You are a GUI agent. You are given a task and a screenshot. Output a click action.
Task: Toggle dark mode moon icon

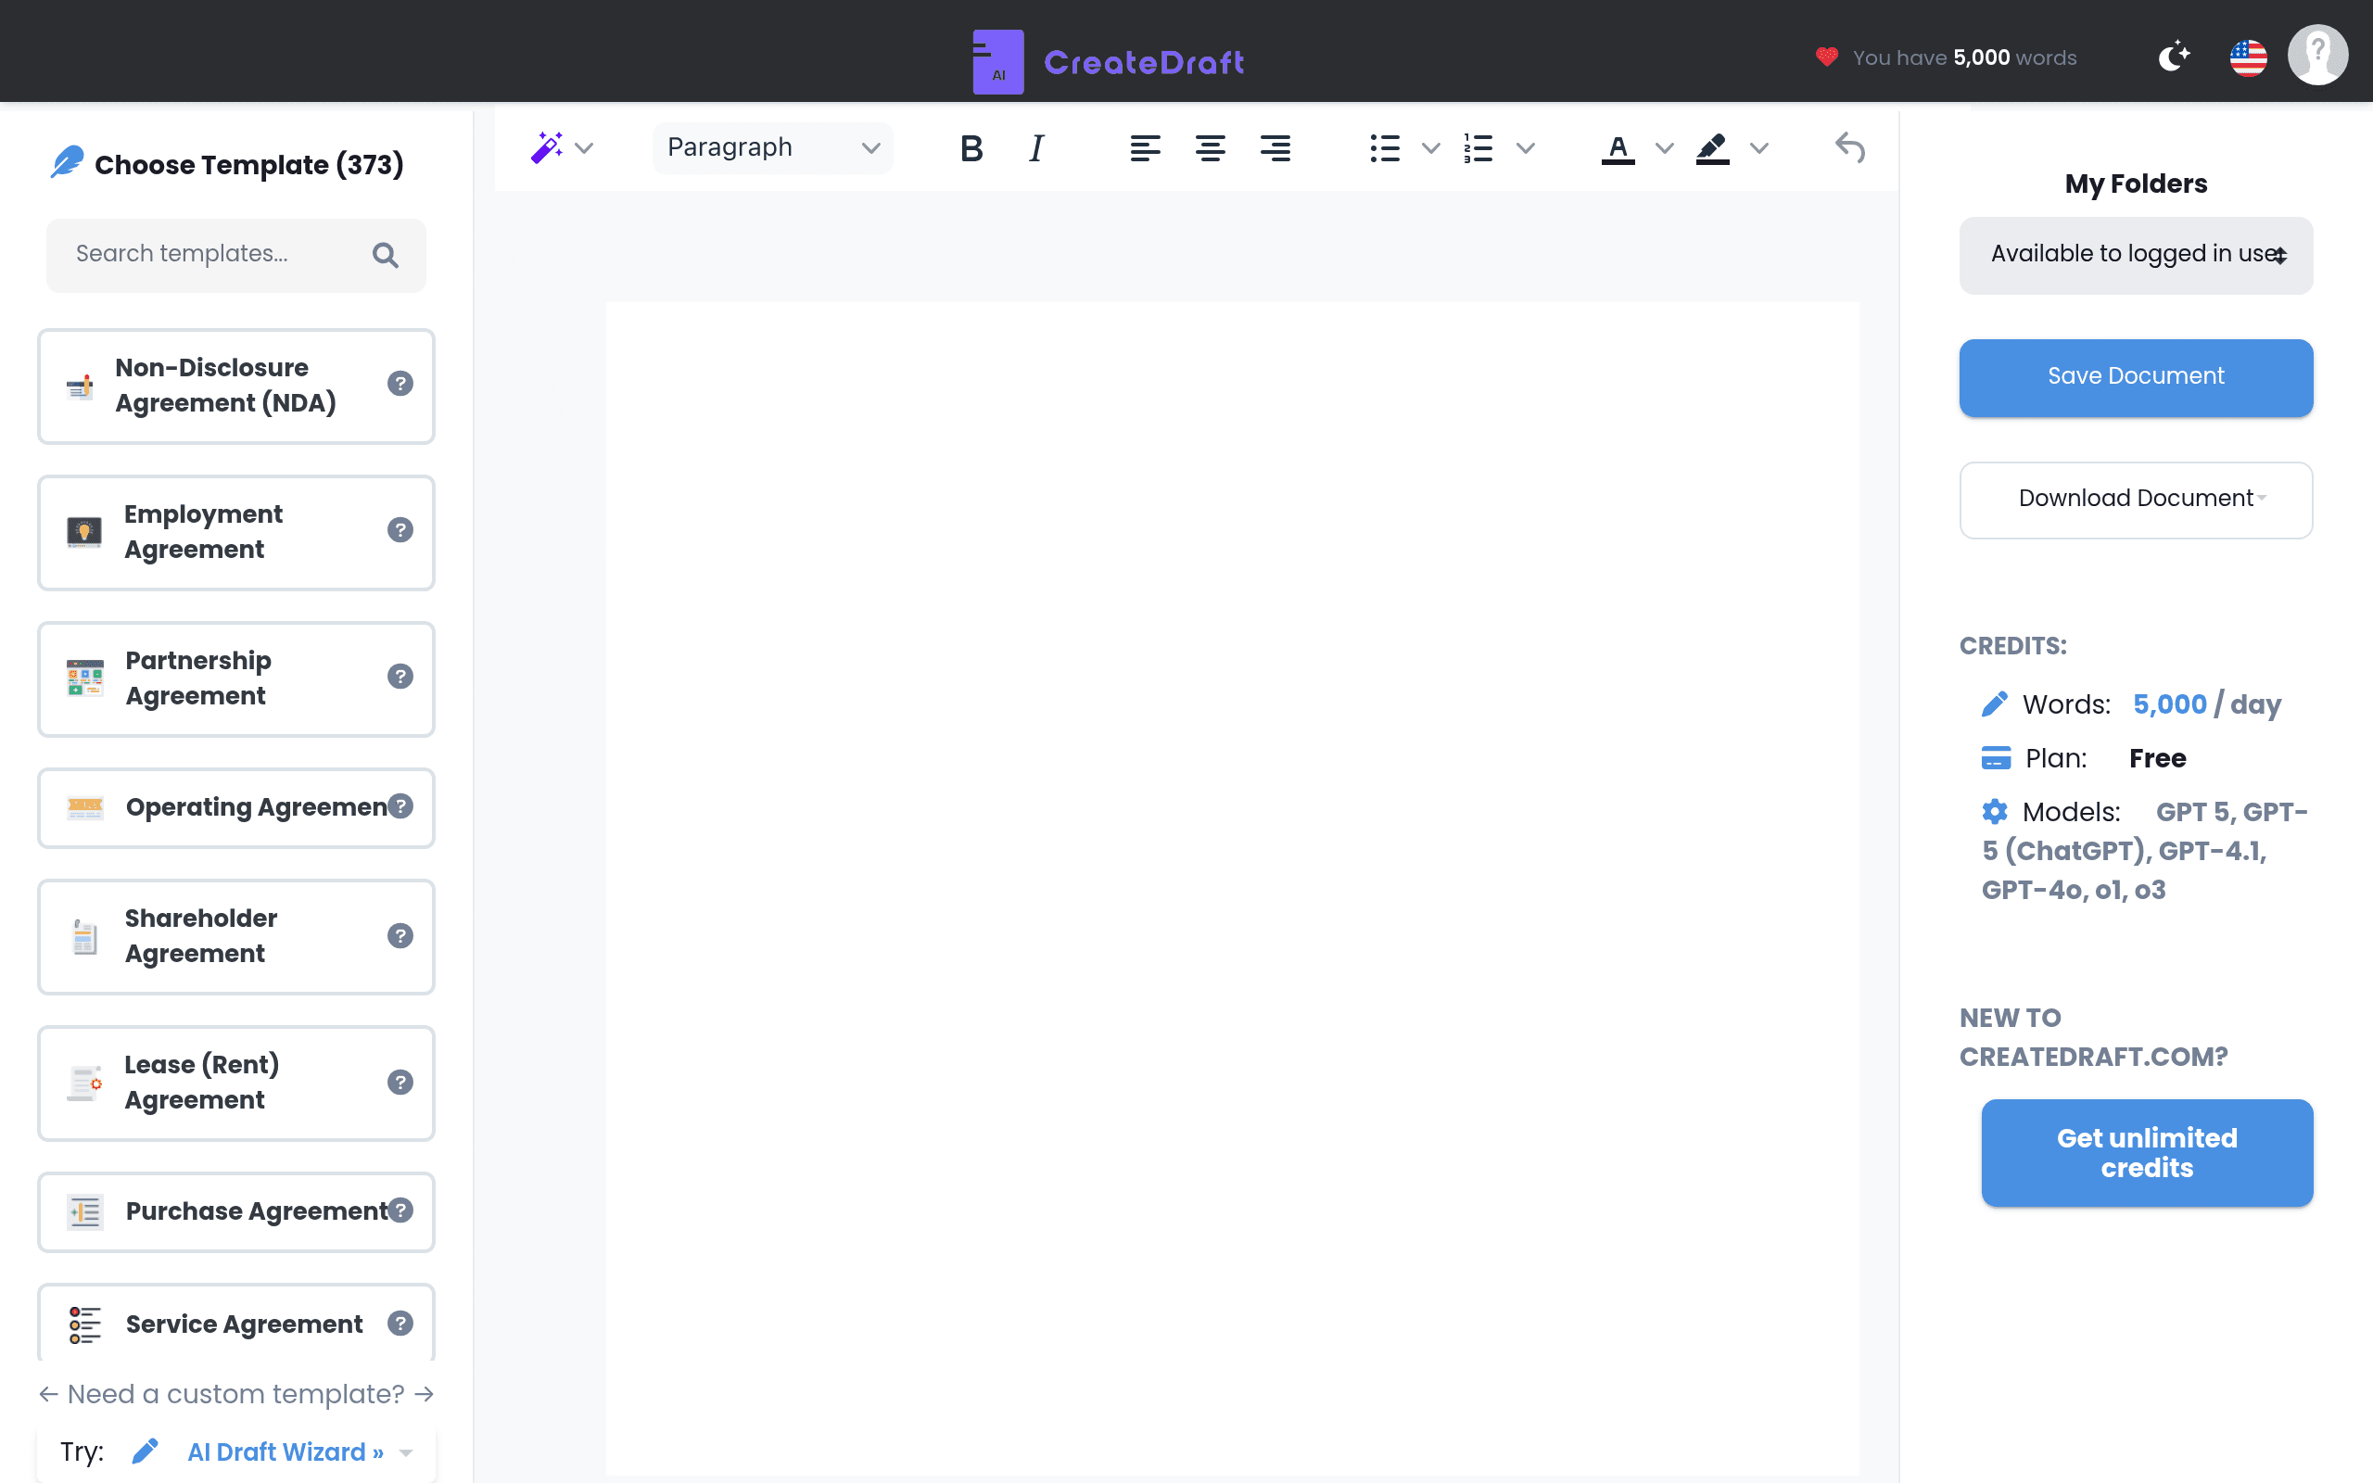coord(2174,57)
